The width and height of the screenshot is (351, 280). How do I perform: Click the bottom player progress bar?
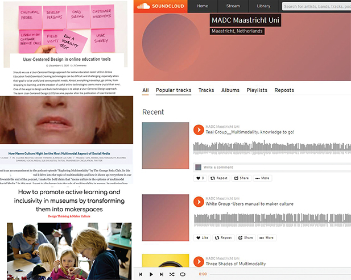click(x=280, y=274)
